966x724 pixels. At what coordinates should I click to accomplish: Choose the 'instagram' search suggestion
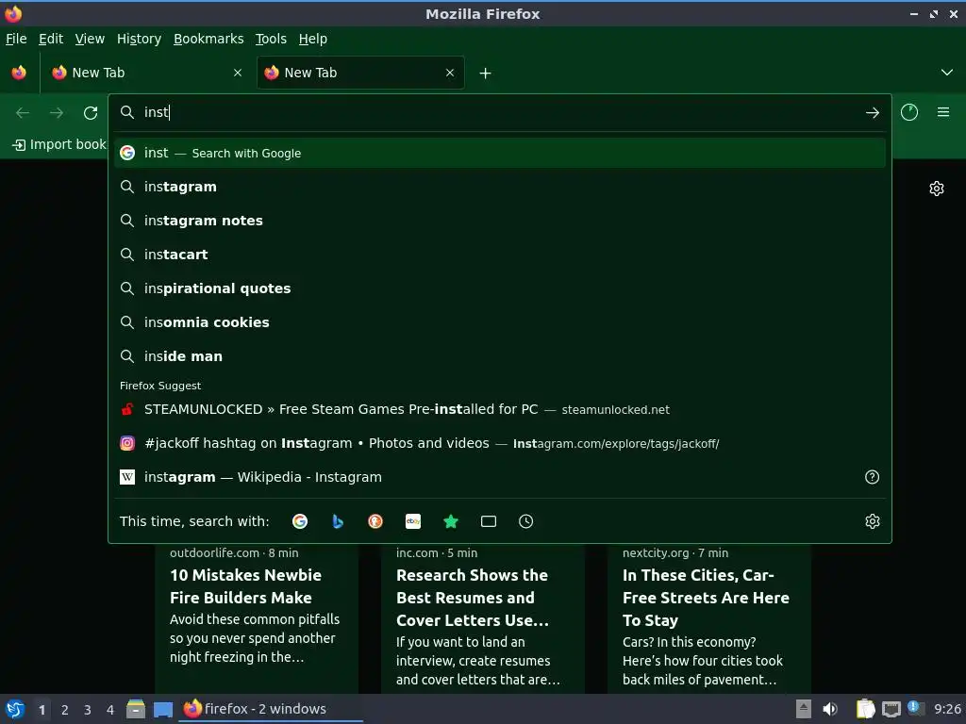point(500,187)
